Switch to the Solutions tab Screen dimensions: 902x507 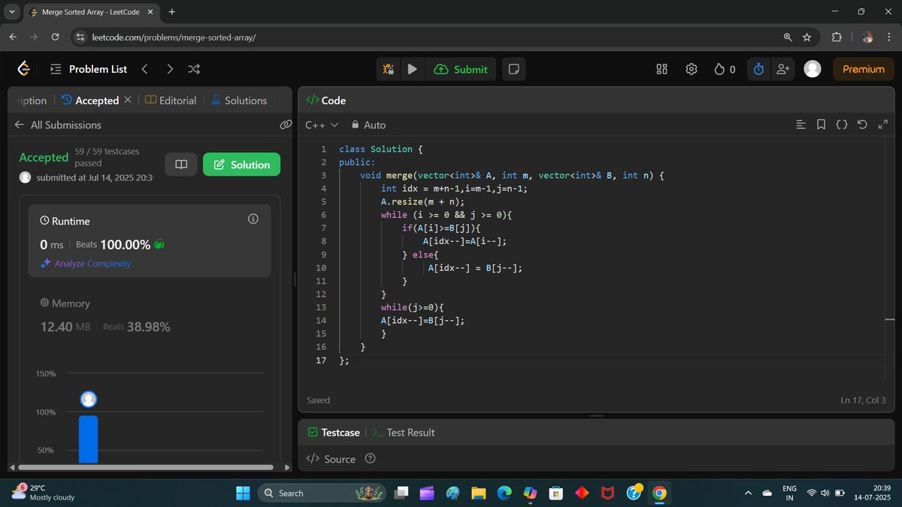pyautogui.click(x=238, y=100)
